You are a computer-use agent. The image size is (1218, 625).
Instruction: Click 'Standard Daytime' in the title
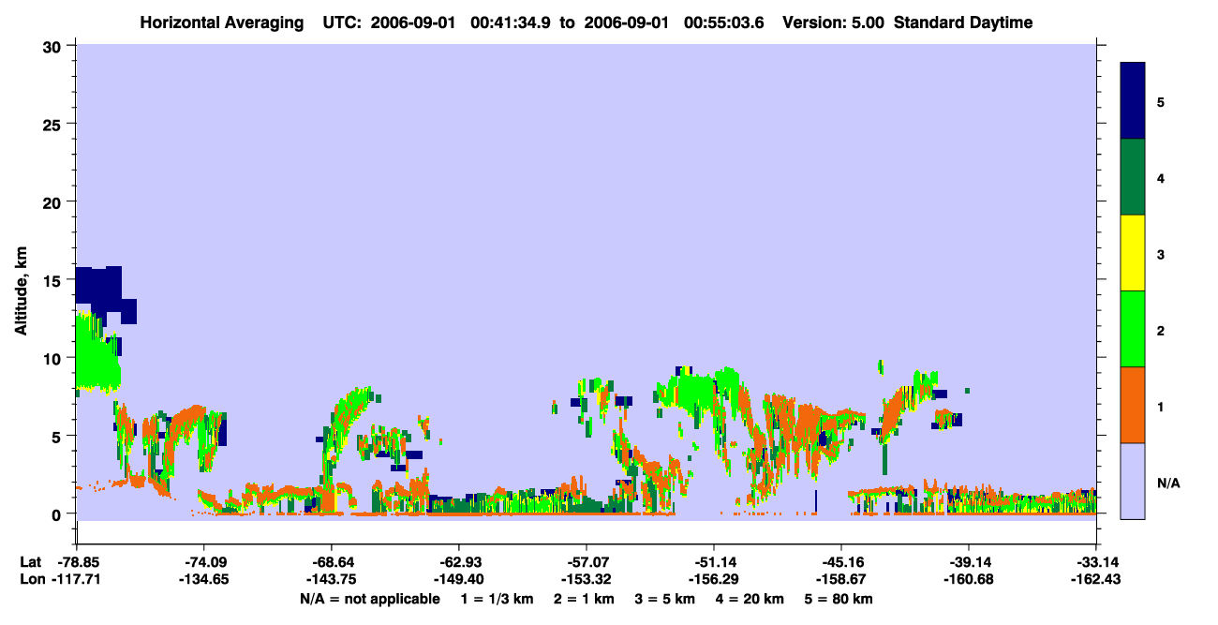(x=963, y=22)
